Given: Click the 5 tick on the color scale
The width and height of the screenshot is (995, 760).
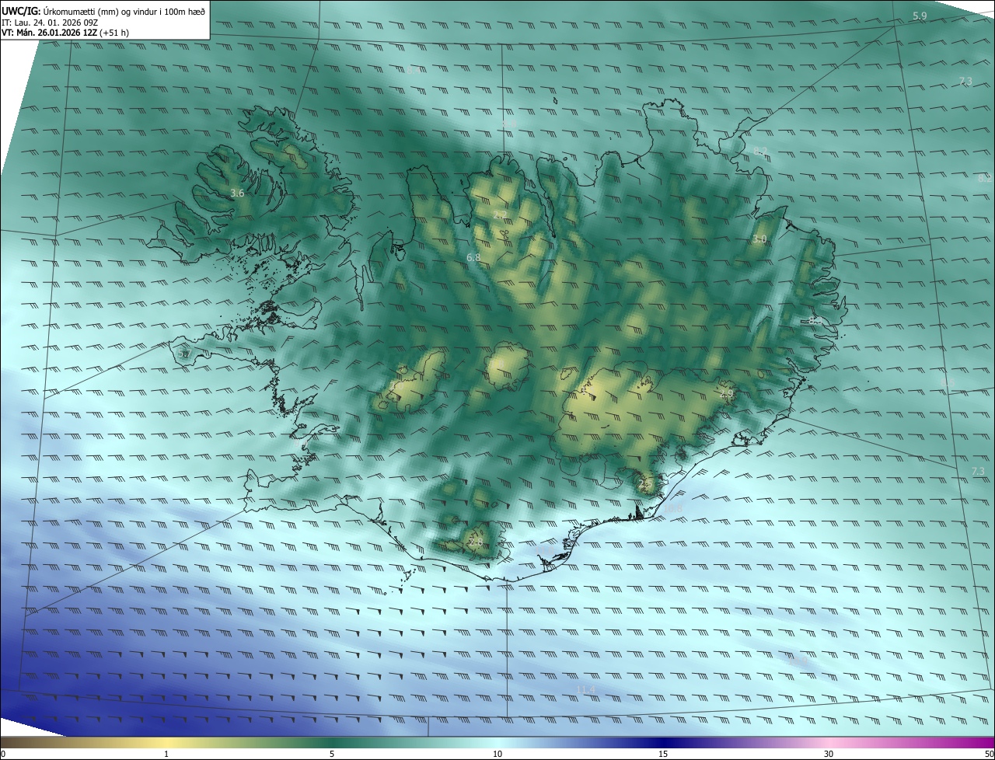Looking at the screenshot, I should [332, 754].
